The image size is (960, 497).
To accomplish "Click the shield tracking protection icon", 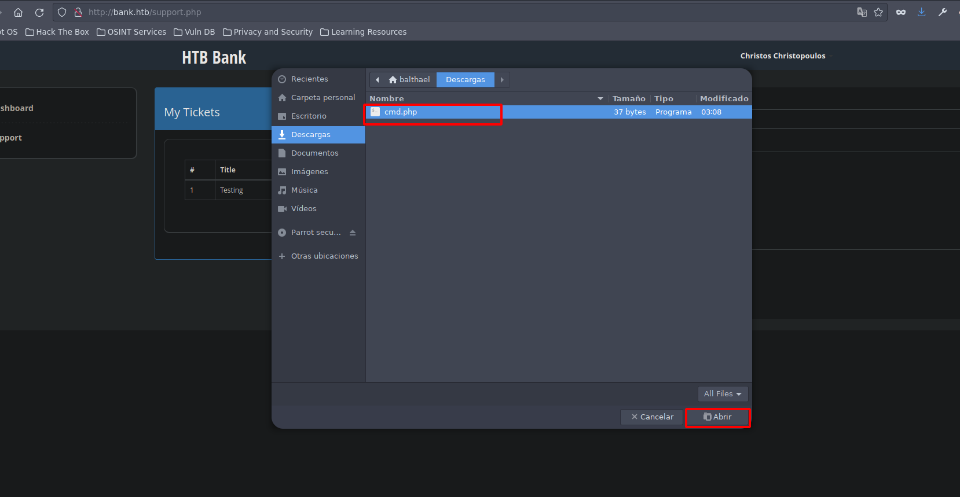I will [x=62, y=12].
